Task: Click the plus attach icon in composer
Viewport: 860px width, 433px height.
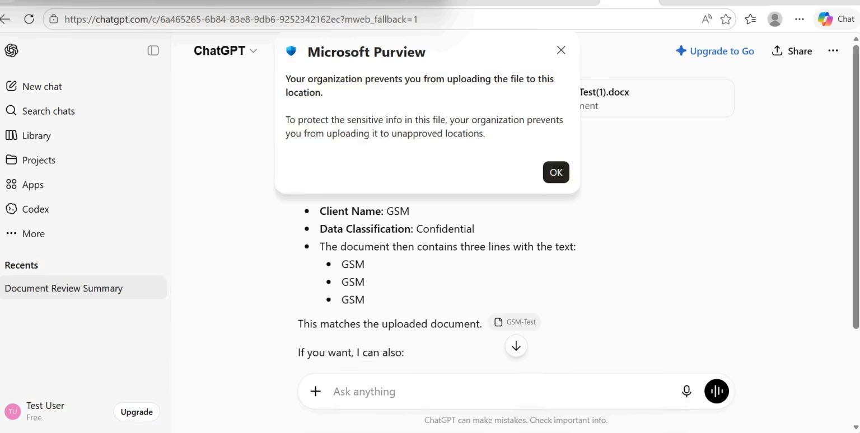Action: point(316,391)
